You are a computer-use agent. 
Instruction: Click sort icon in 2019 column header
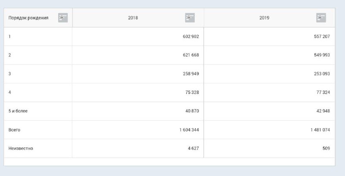click(321, 18)
